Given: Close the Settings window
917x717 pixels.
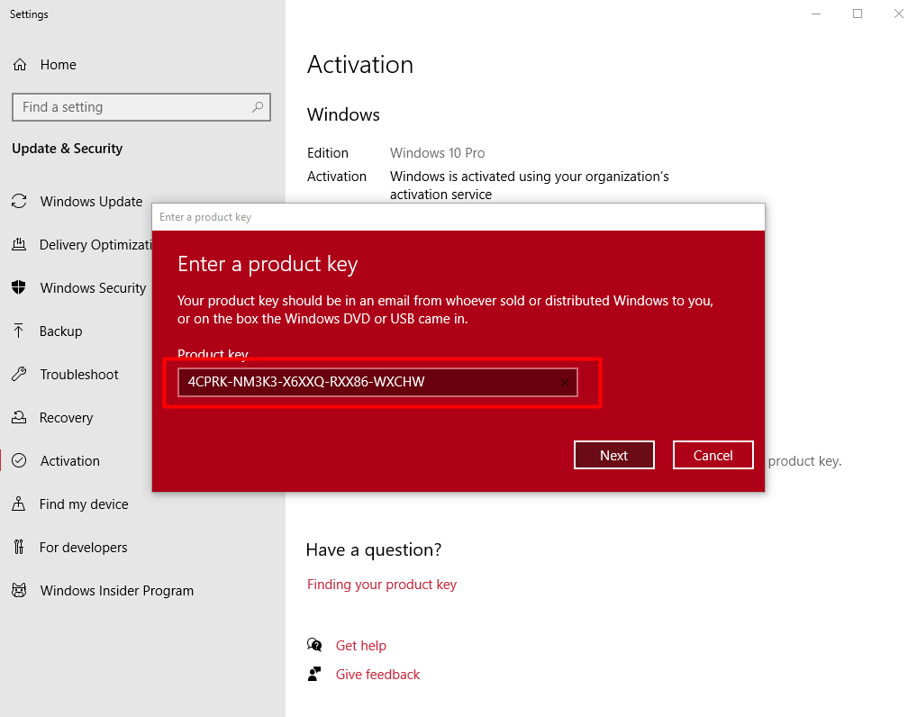Looking at the screenshot, I should click(898, 14).
